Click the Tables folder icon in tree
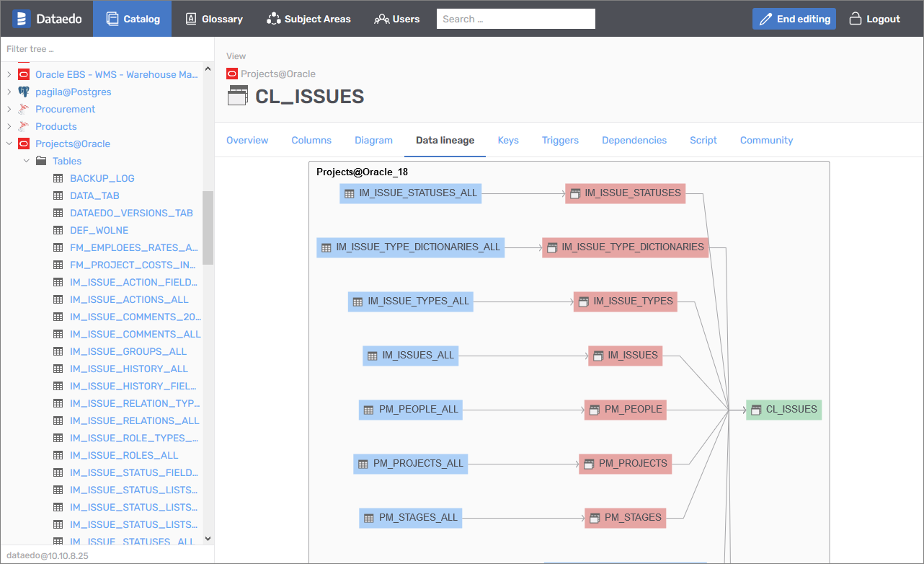 click(x=41, y=162)
